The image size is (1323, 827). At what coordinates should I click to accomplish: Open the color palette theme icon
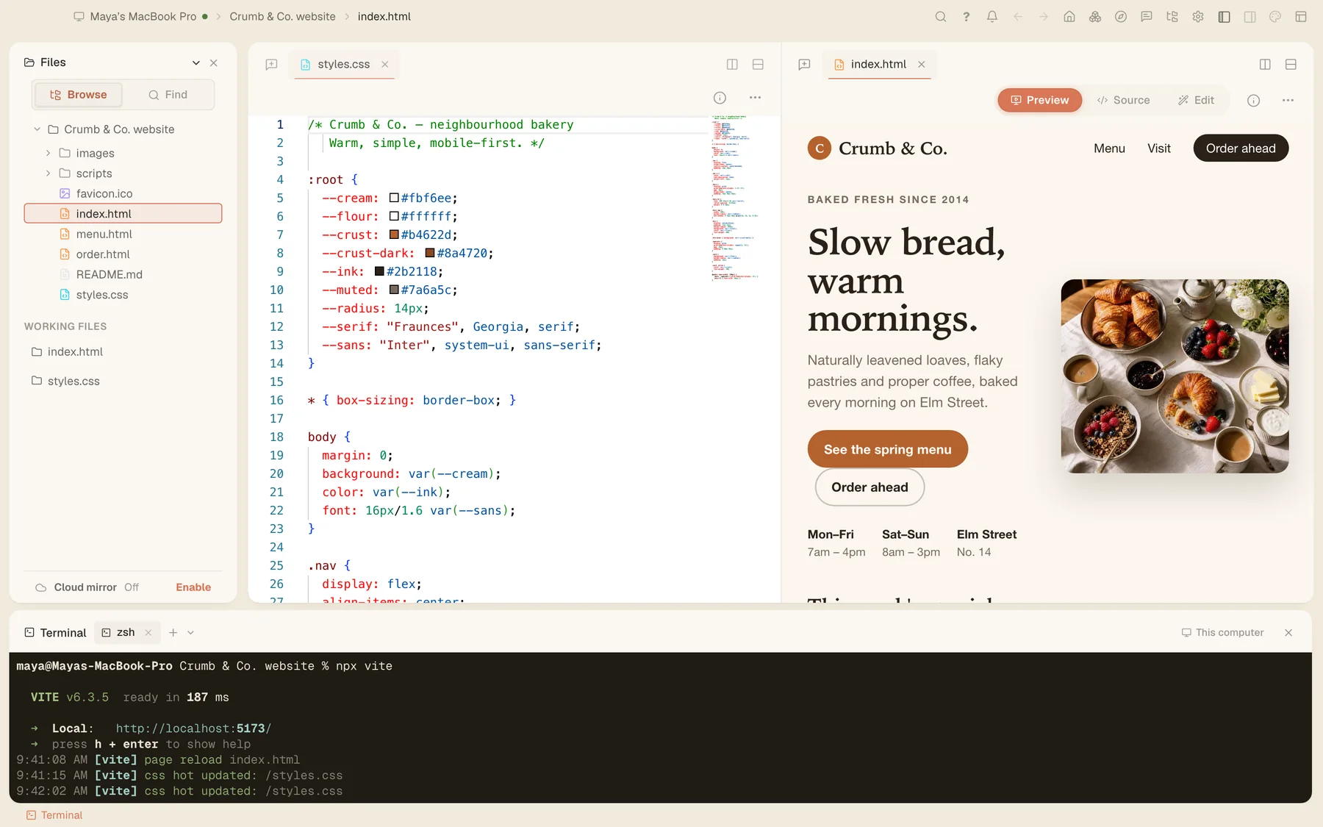pyautogui.click(x=1274, y=16)
